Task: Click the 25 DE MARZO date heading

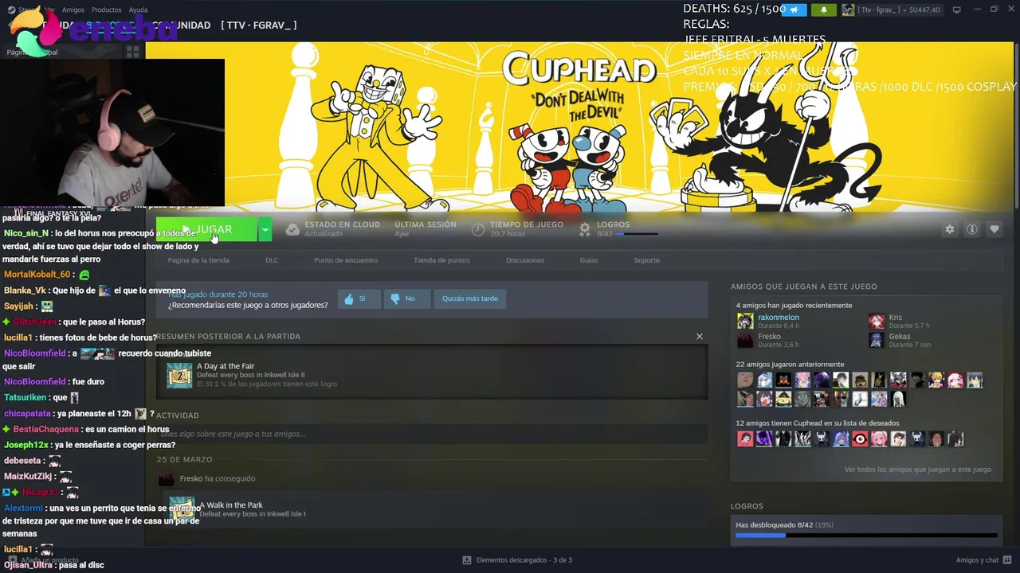Action: pyautogui.click(x=184, y=460)
